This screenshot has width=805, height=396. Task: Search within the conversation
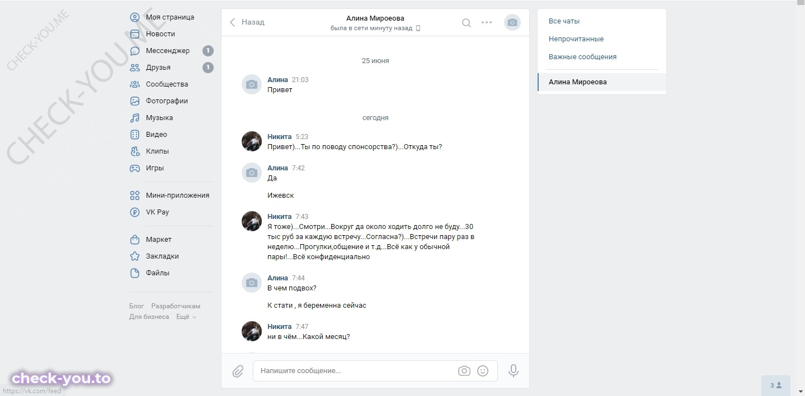[x=466, y=23]
